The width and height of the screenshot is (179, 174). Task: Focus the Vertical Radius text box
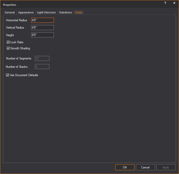coord(43,28)
